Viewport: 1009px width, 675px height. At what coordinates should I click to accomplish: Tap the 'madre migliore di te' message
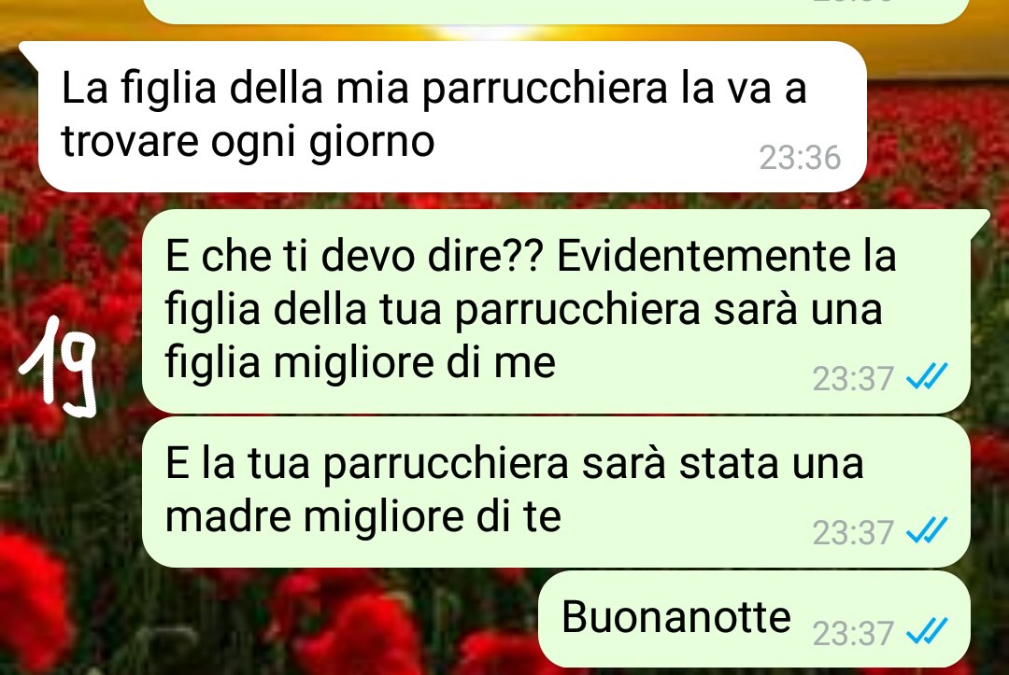[x=557, y=492]
